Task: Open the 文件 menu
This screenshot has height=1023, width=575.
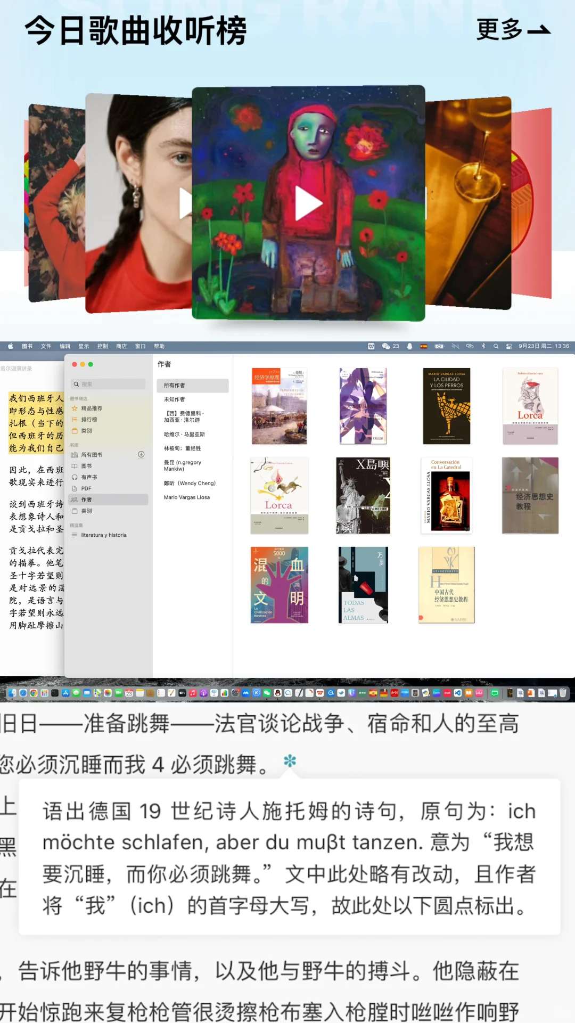Action: click(46, 346)
